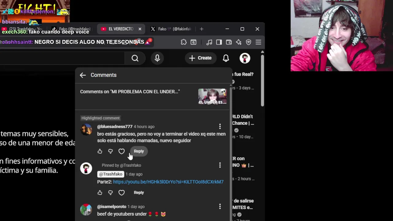The height and width of the screenshot is (221, 393).
Task: Open the suggested video posted 10 days ago
Action: click(x=243, y=126)
